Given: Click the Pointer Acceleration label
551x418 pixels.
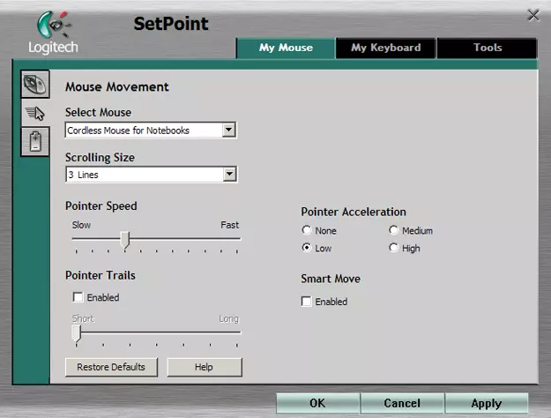Looking at the screenshot, I should pyautogui.click(x=354, y=212).
